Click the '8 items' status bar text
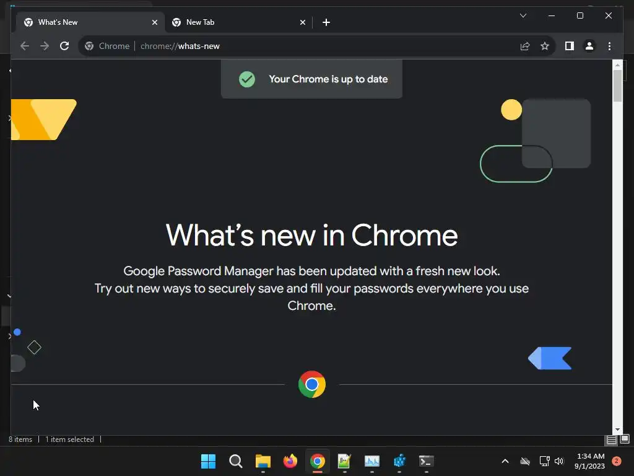The width and height of the screenshot is (634, 476). [x=20, y=439]
